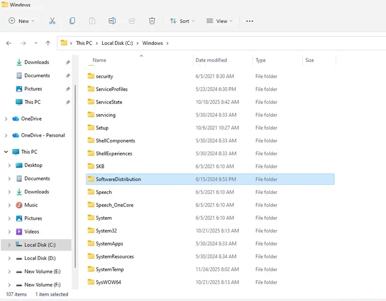Go back with the left arrow
This screenshot has width=386, height=301.
click(x=9, y=43)
